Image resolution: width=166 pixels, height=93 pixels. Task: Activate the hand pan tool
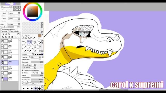31,38
